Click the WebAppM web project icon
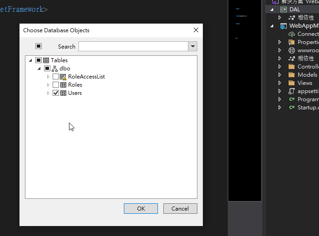This screenshot has height=236, width=319. click(284, 26)
